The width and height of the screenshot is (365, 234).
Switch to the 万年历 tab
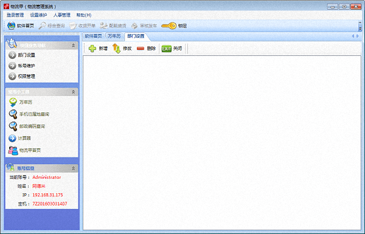pos(114,36)
